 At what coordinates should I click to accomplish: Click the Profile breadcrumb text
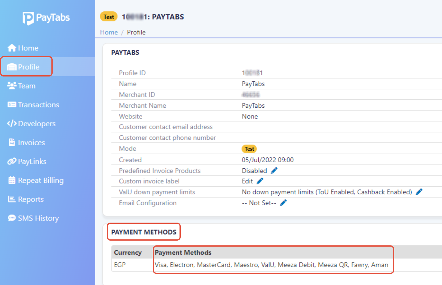pos(136,32)
